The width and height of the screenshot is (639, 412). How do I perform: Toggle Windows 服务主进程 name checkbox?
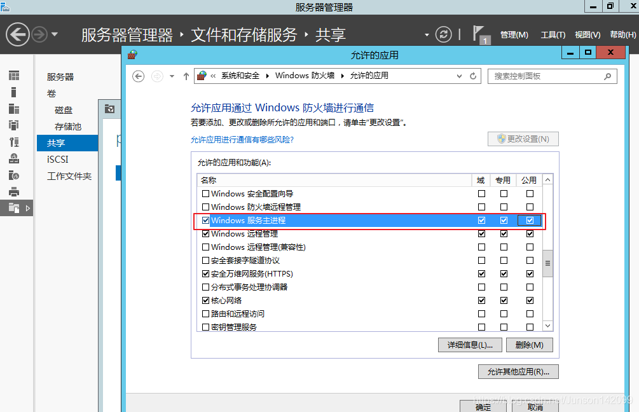point(206,221)
